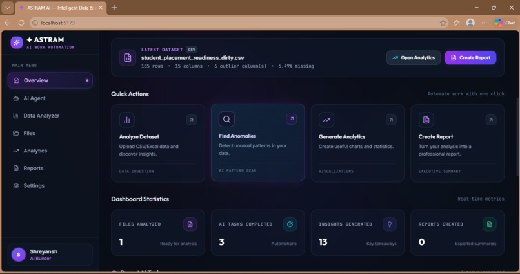Click the '6.49% missing' dataset stat

[296, 66]
